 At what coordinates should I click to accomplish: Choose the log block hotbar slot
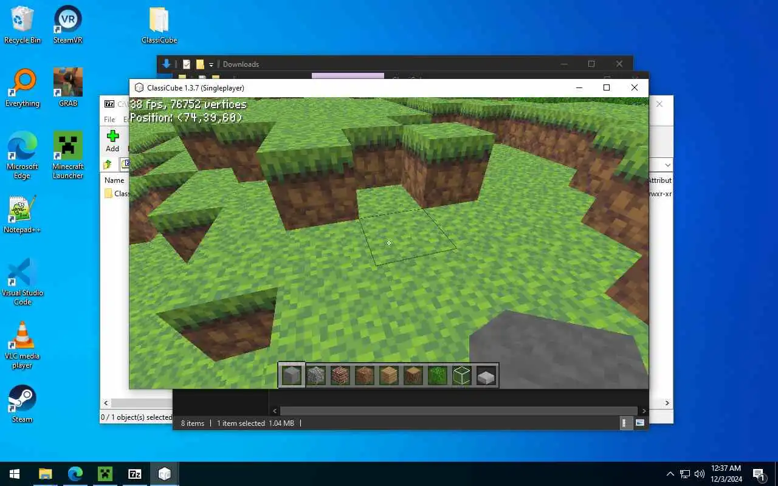413,375
